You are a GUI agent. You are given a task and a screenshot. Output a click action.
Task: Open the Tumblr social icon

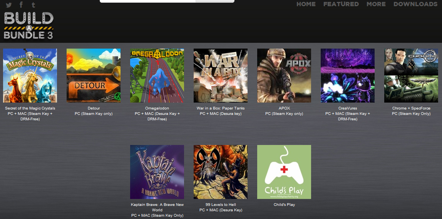click(33, 5)
